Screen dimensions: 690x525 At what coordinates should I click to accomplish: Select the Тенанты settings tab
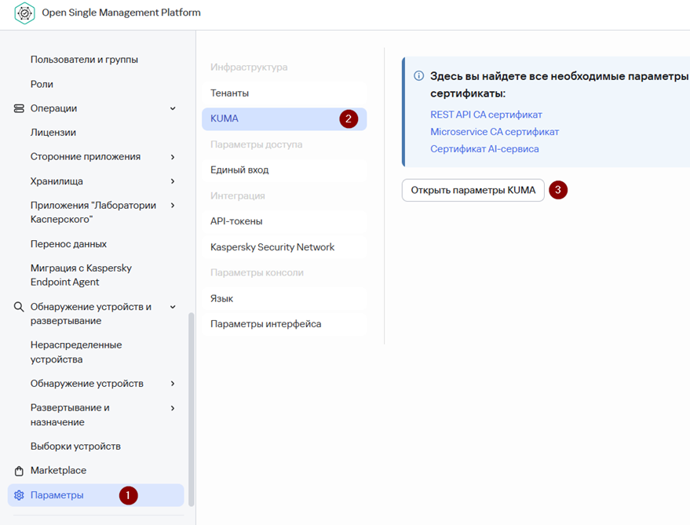pos(284,93)
